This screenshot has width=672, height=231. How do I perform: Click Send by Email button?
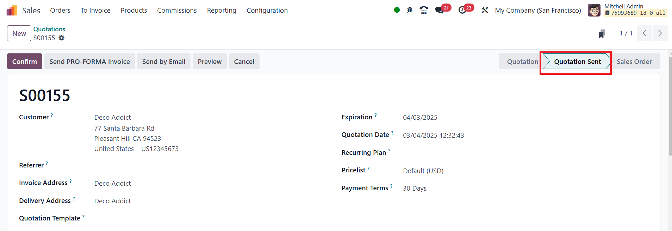[x=164, y=61]
